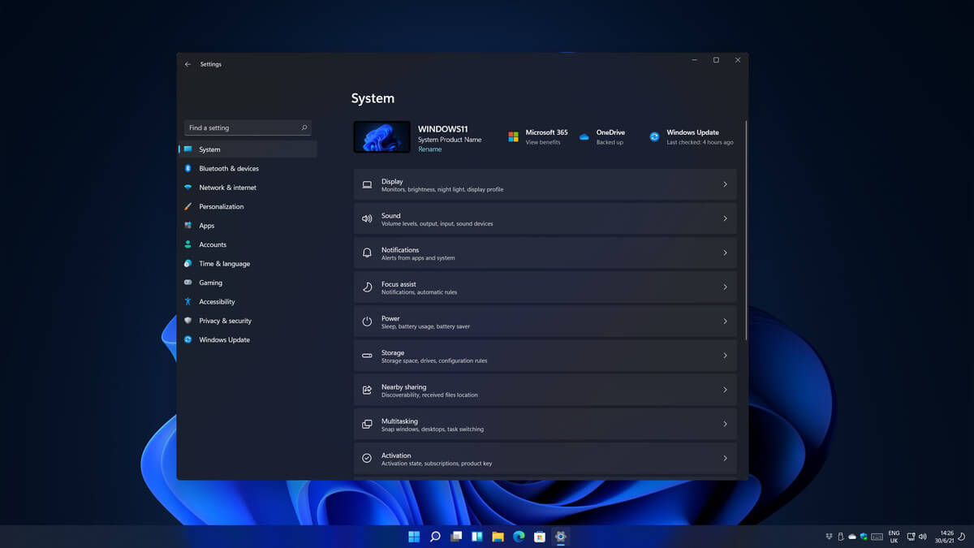Click the volume icon in system tray
Viewport: 974px width, 548px height.
[922, 537]
